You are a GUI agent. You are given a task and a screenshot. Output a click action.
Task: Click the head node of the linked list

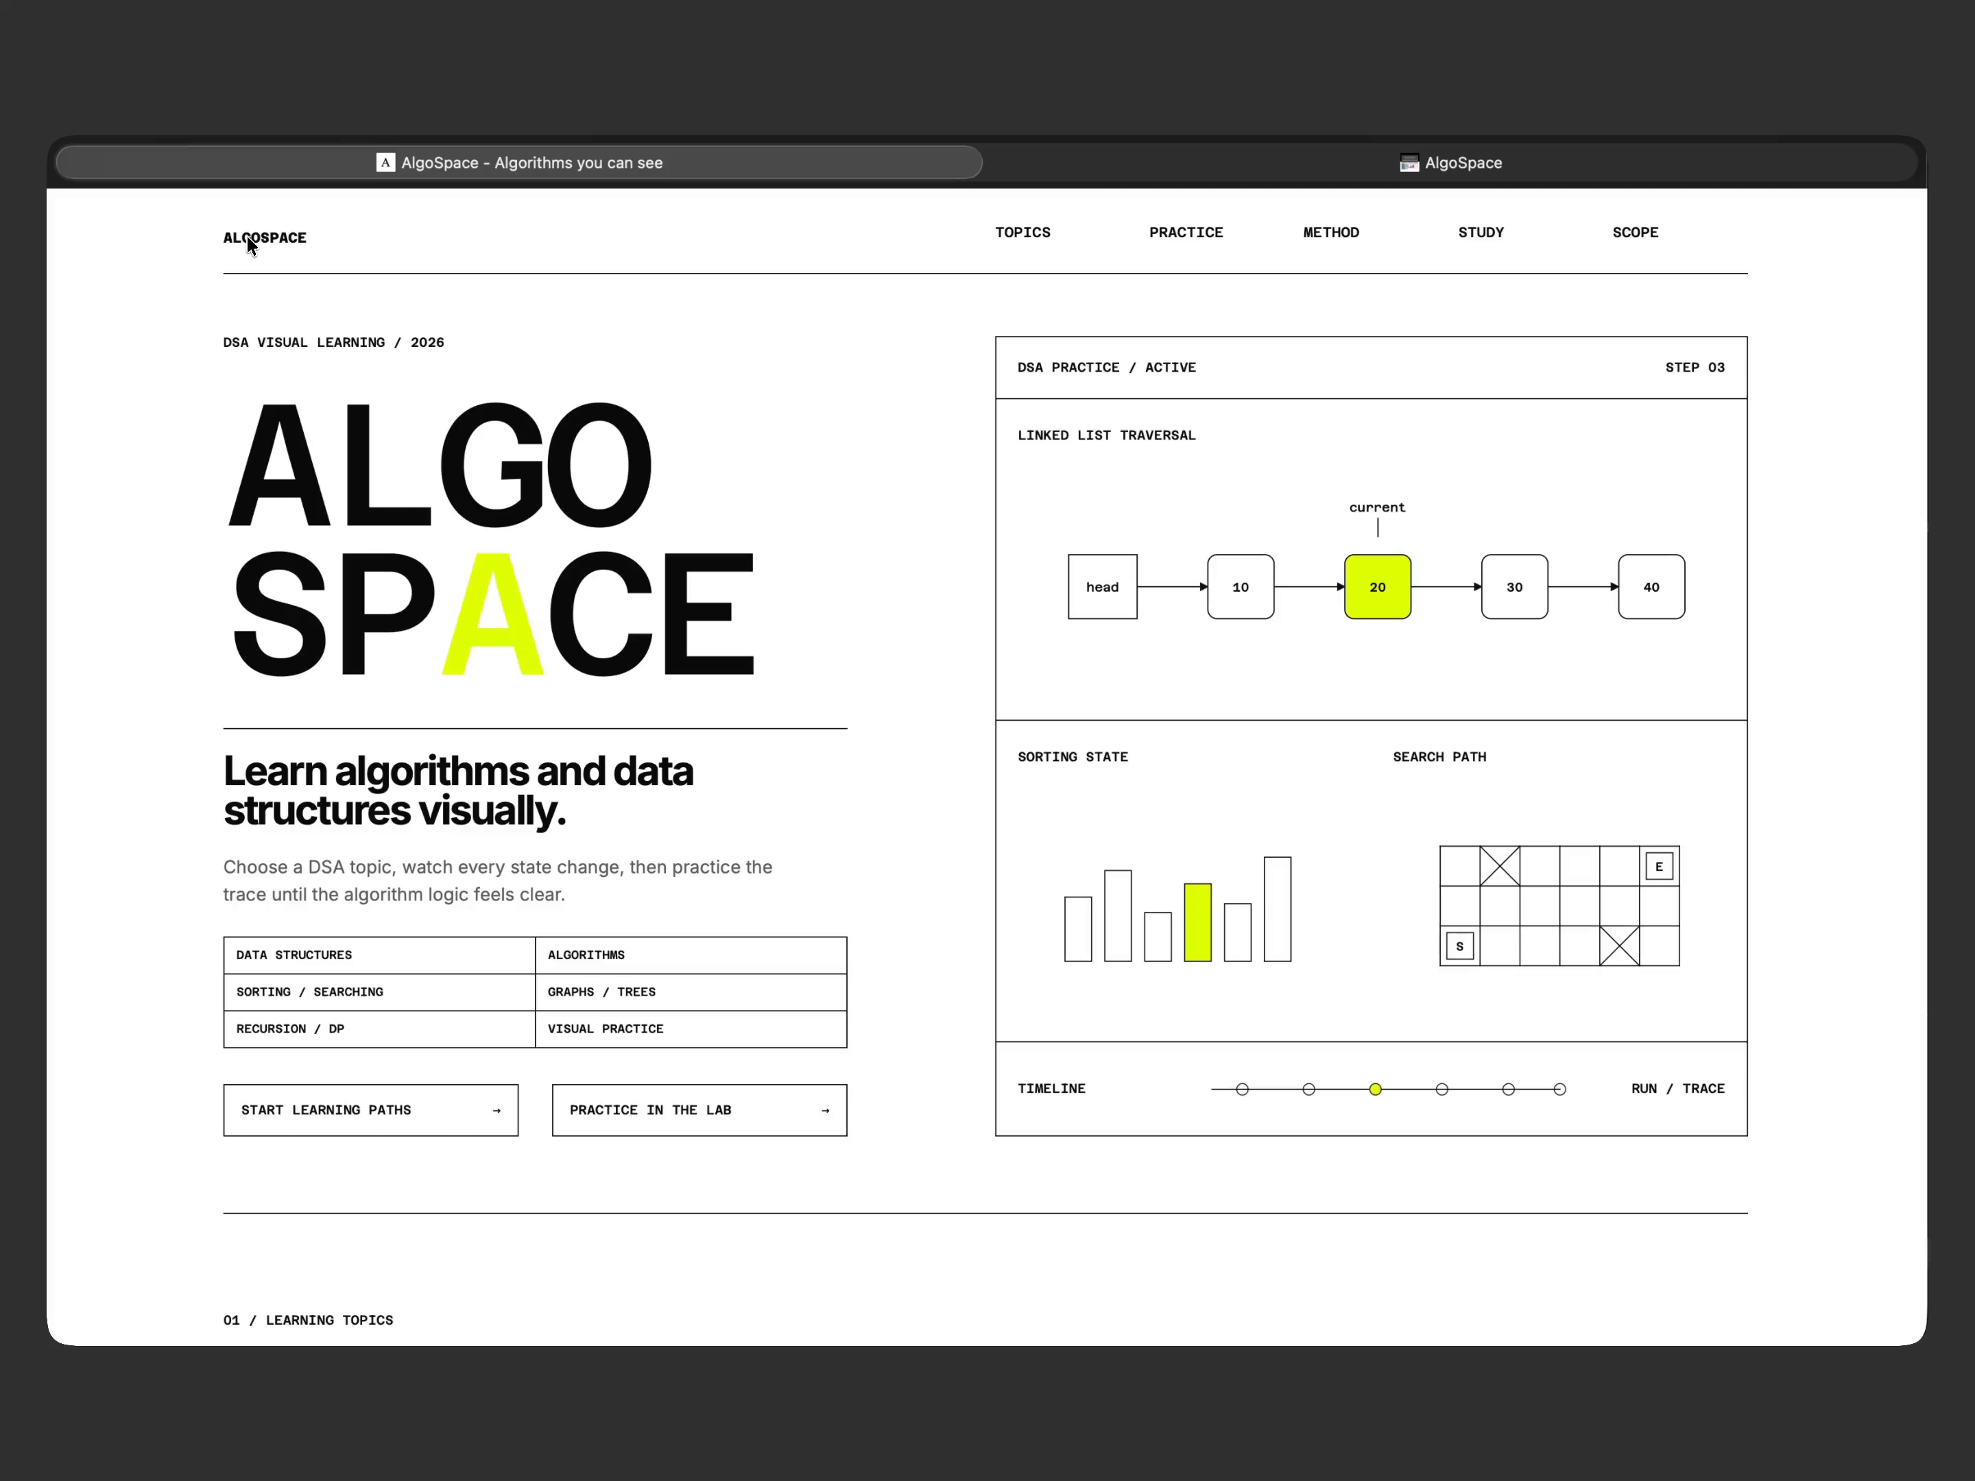(x=1103, y=586)
